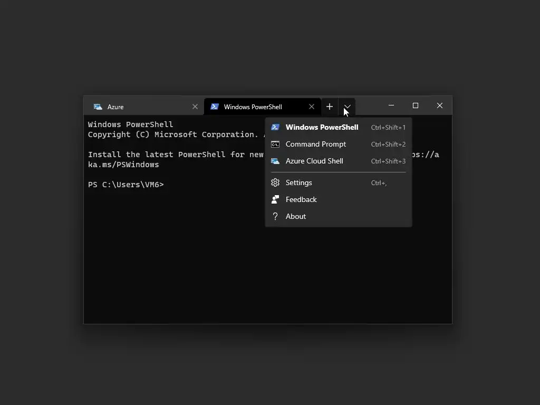540x405 pixels.
Task: Click the PowerShell icon on the active tab
Action: click(215, 107)
